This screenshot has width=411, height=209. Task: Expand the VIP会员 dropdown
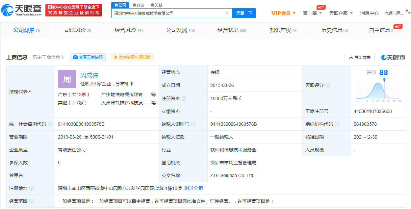tap(283, 13)
